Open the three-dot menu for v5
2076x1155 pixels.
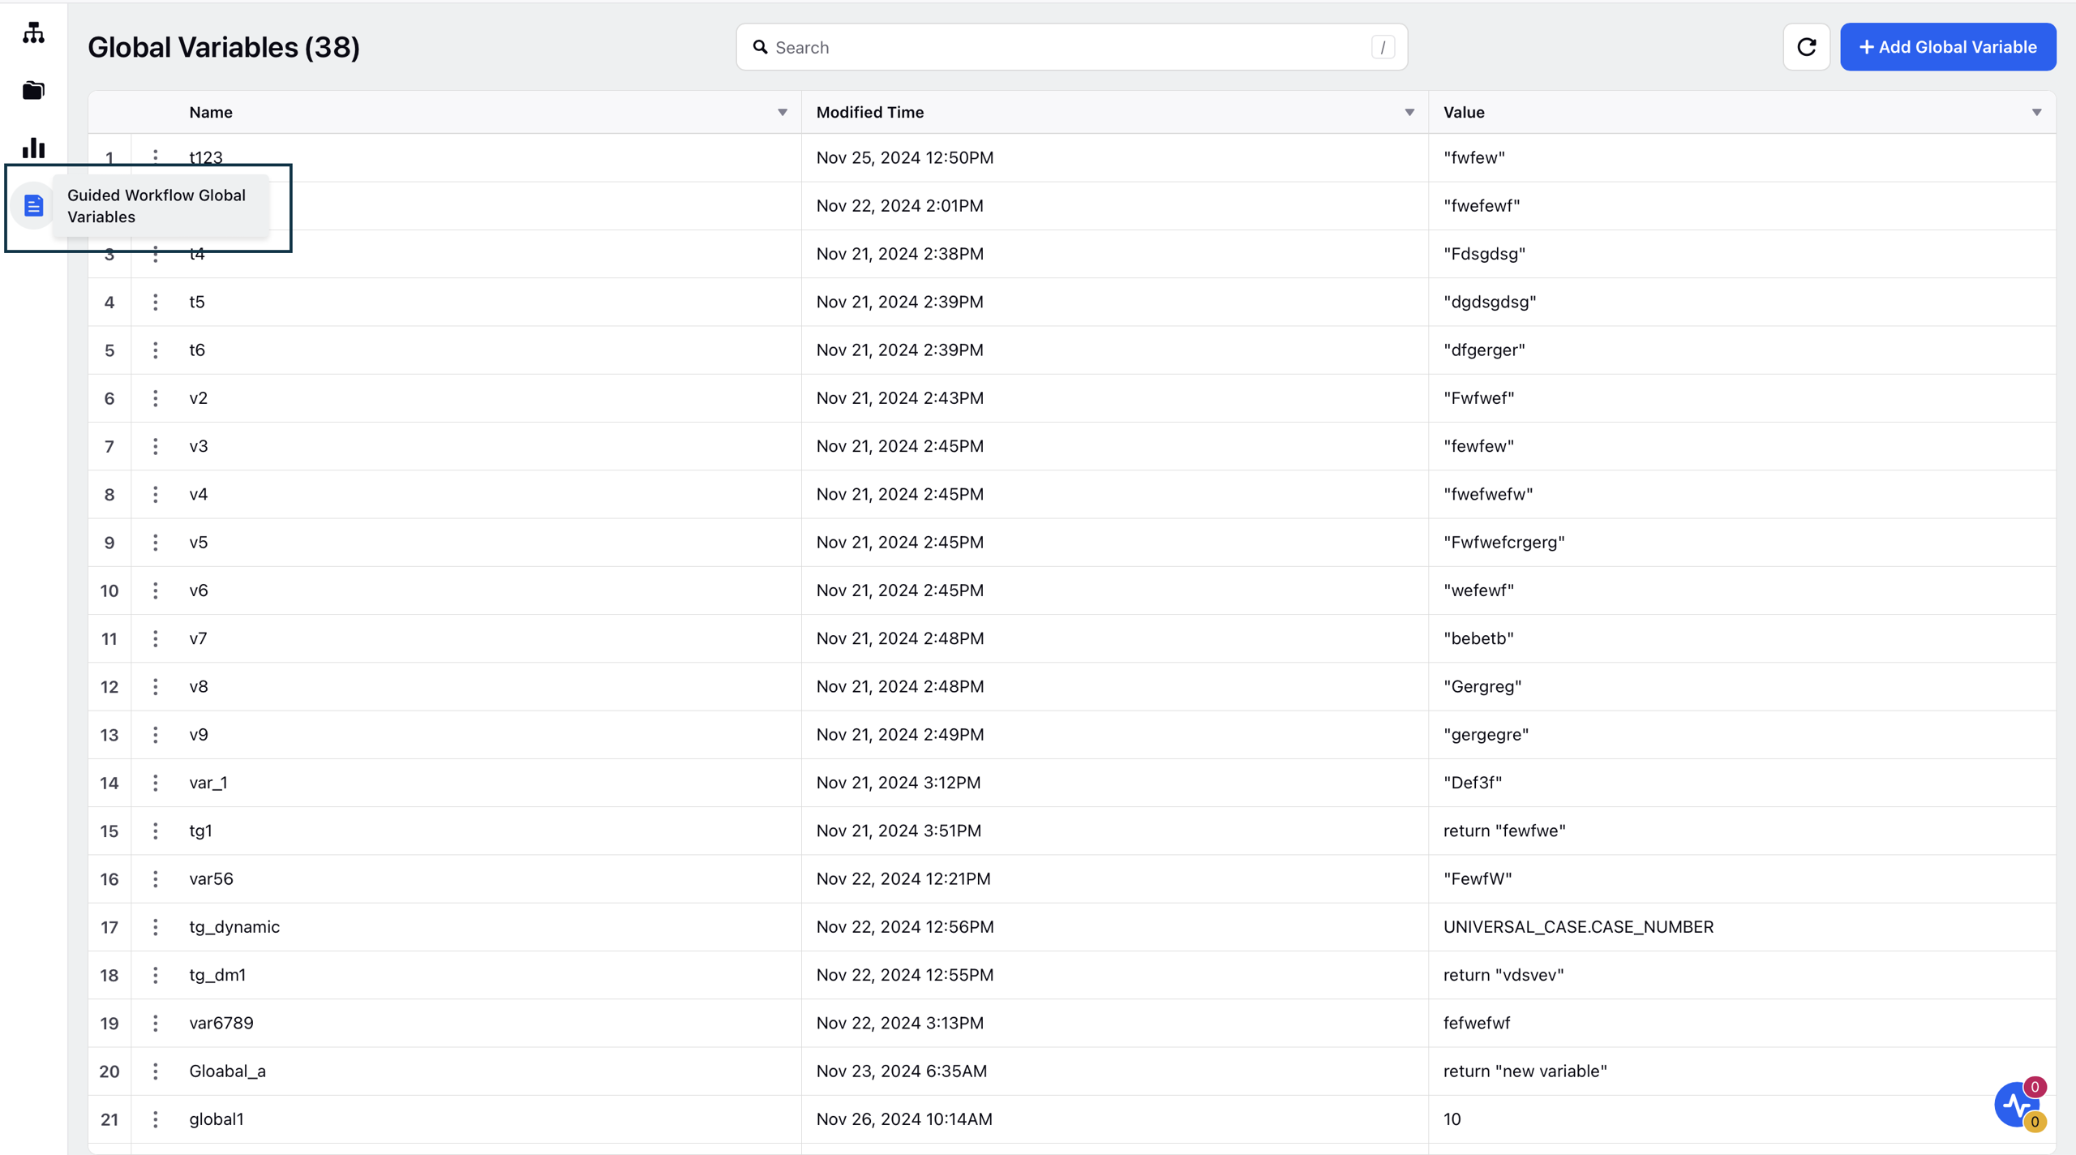(155, 542)
